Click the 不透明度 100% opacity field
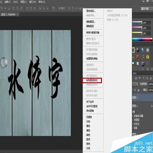The image size is (153, 153). (x=151, y=84)
